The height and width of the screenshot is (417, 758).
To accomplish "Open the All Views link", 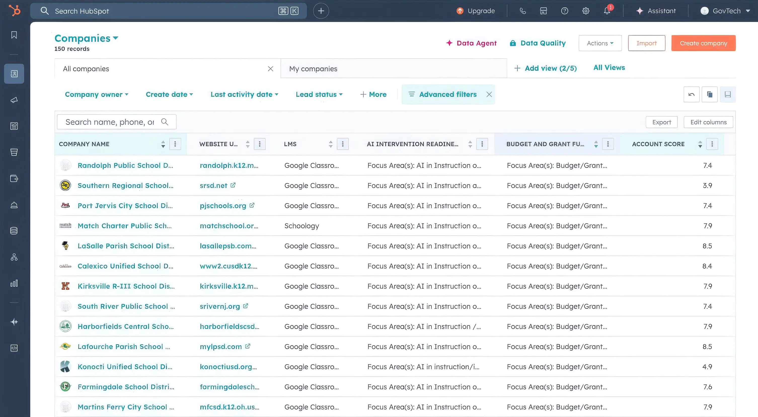I will tap(609, 68).
